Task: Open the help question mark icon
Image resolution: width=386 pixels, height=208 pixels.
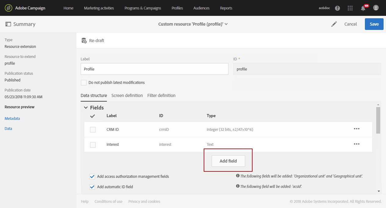Action: point(337,8)
